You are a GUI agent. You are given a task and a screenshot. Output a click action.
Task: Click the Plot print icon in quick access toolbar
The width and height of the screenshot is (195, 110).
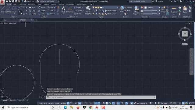click(x=25, y=1)
